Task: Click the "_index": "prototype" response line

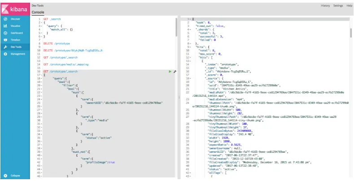Action: click(221, 65)
